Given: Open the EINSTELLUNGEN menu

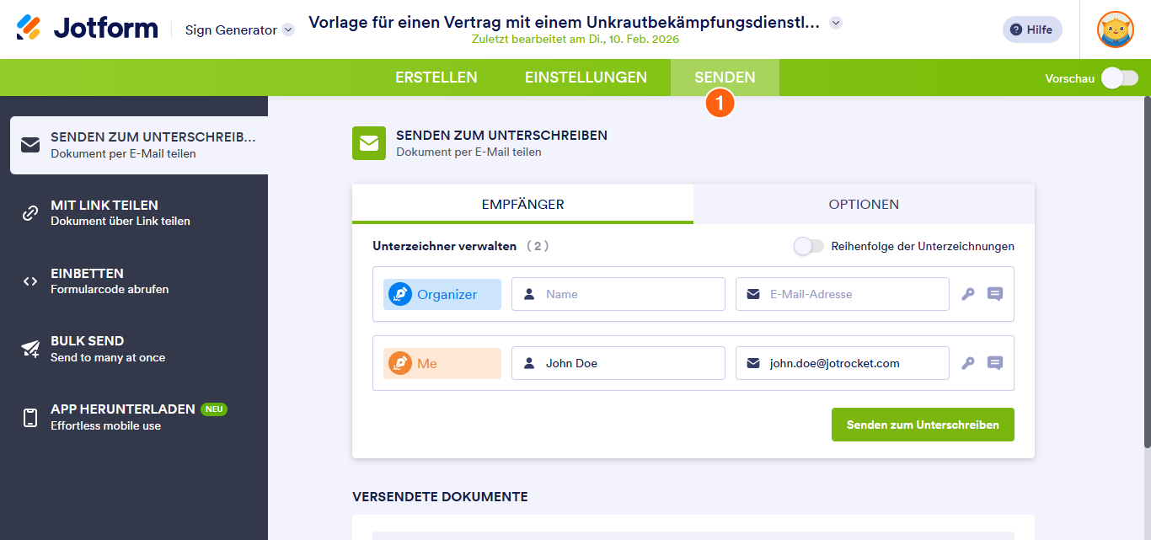Looking at the screenshot, I should 586,77.
